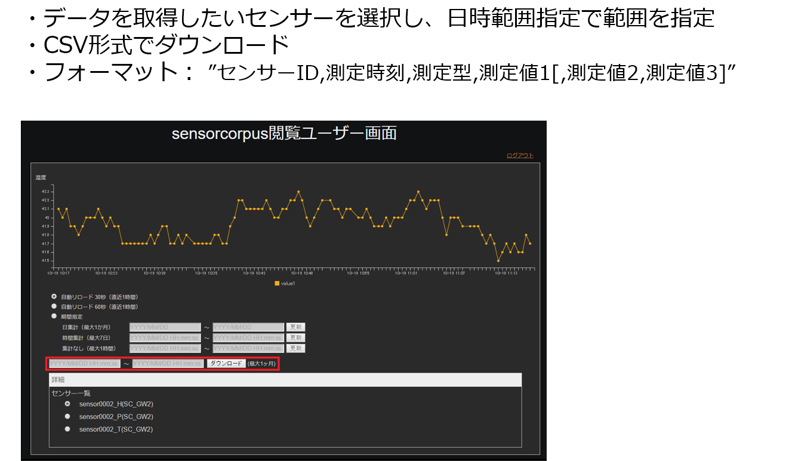Click the 日集計 start date field
789x461 pixels.
pyautogui.click(x=165, y=327)
